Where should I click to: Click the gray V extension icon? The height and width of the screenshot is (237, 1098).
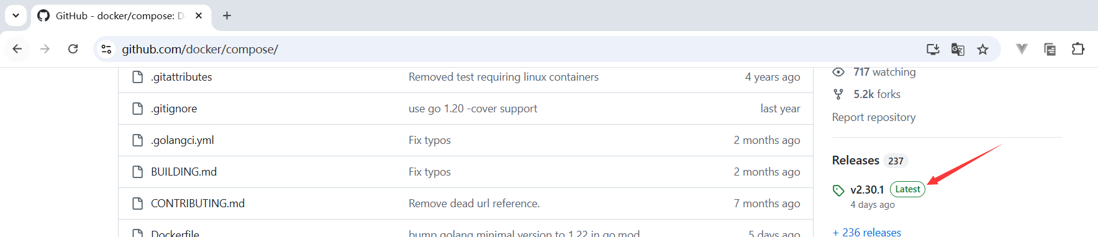pos(1022,49)
